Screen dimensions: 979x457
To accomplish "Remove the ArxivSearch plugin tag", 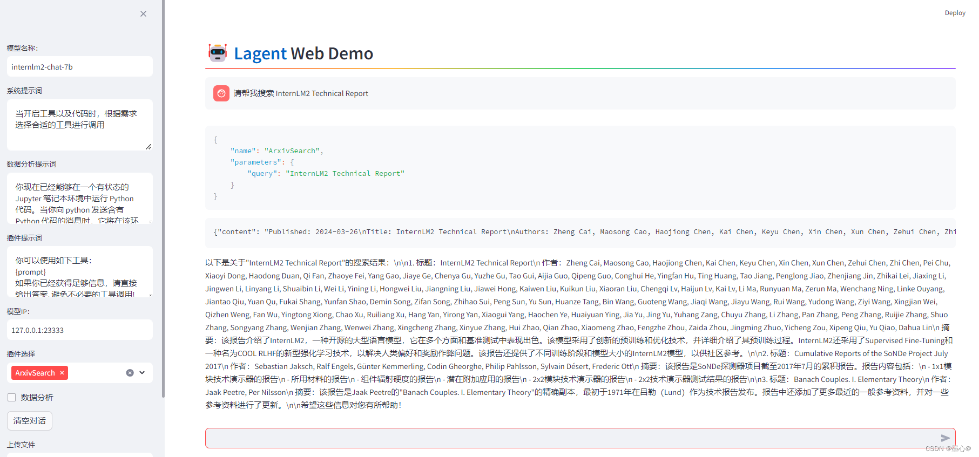I will point(62,373).
